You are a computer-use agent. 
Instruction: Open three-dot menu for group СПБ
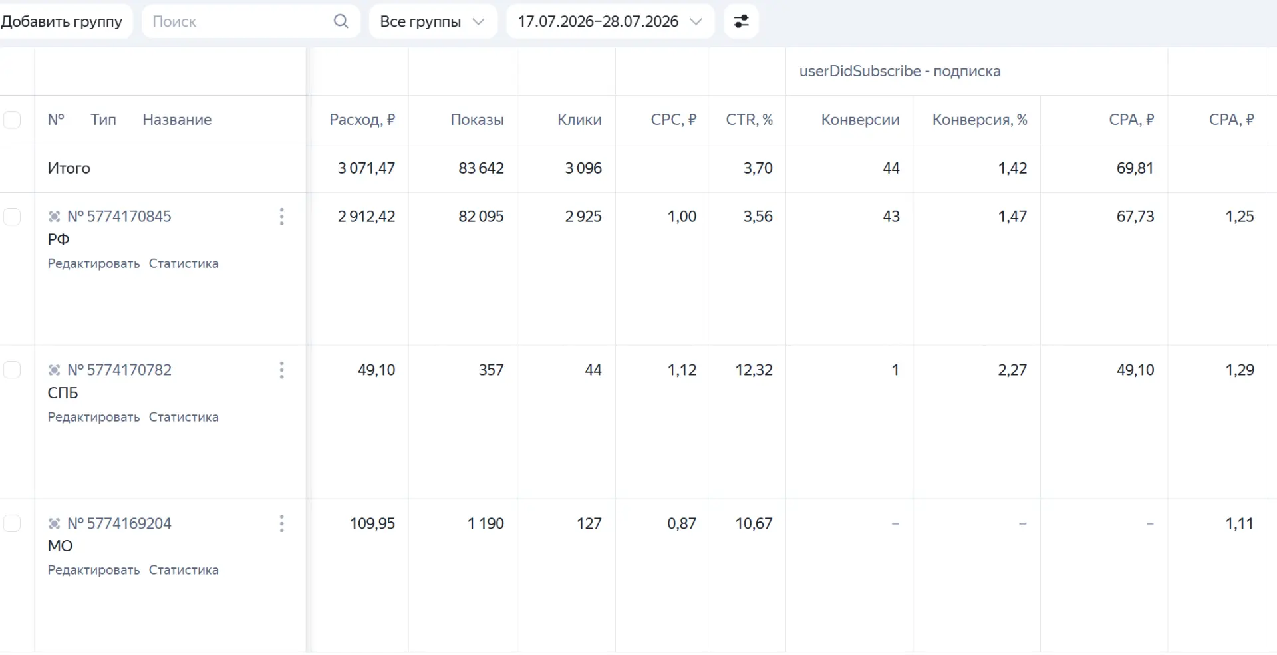[x=281, y=370]
